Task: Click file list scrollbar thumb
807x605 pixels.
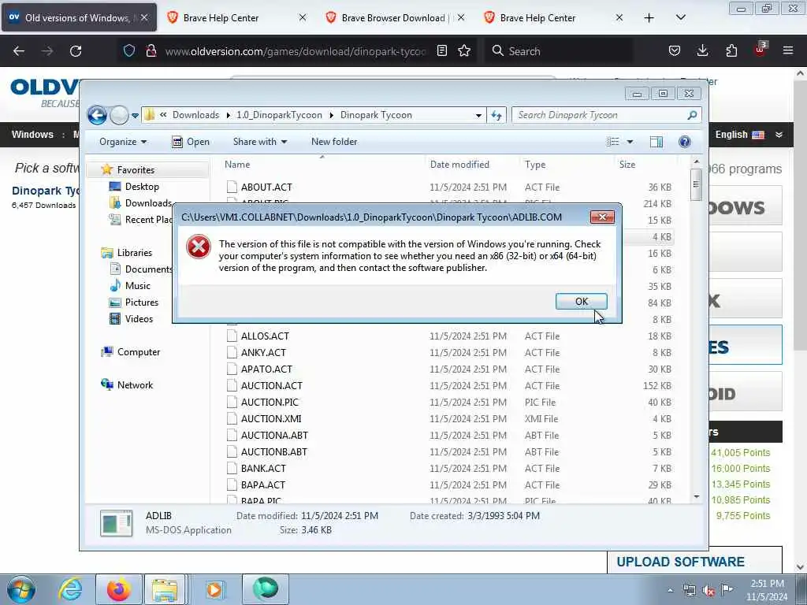Action: pyautogui.click(x=696, y=184)
